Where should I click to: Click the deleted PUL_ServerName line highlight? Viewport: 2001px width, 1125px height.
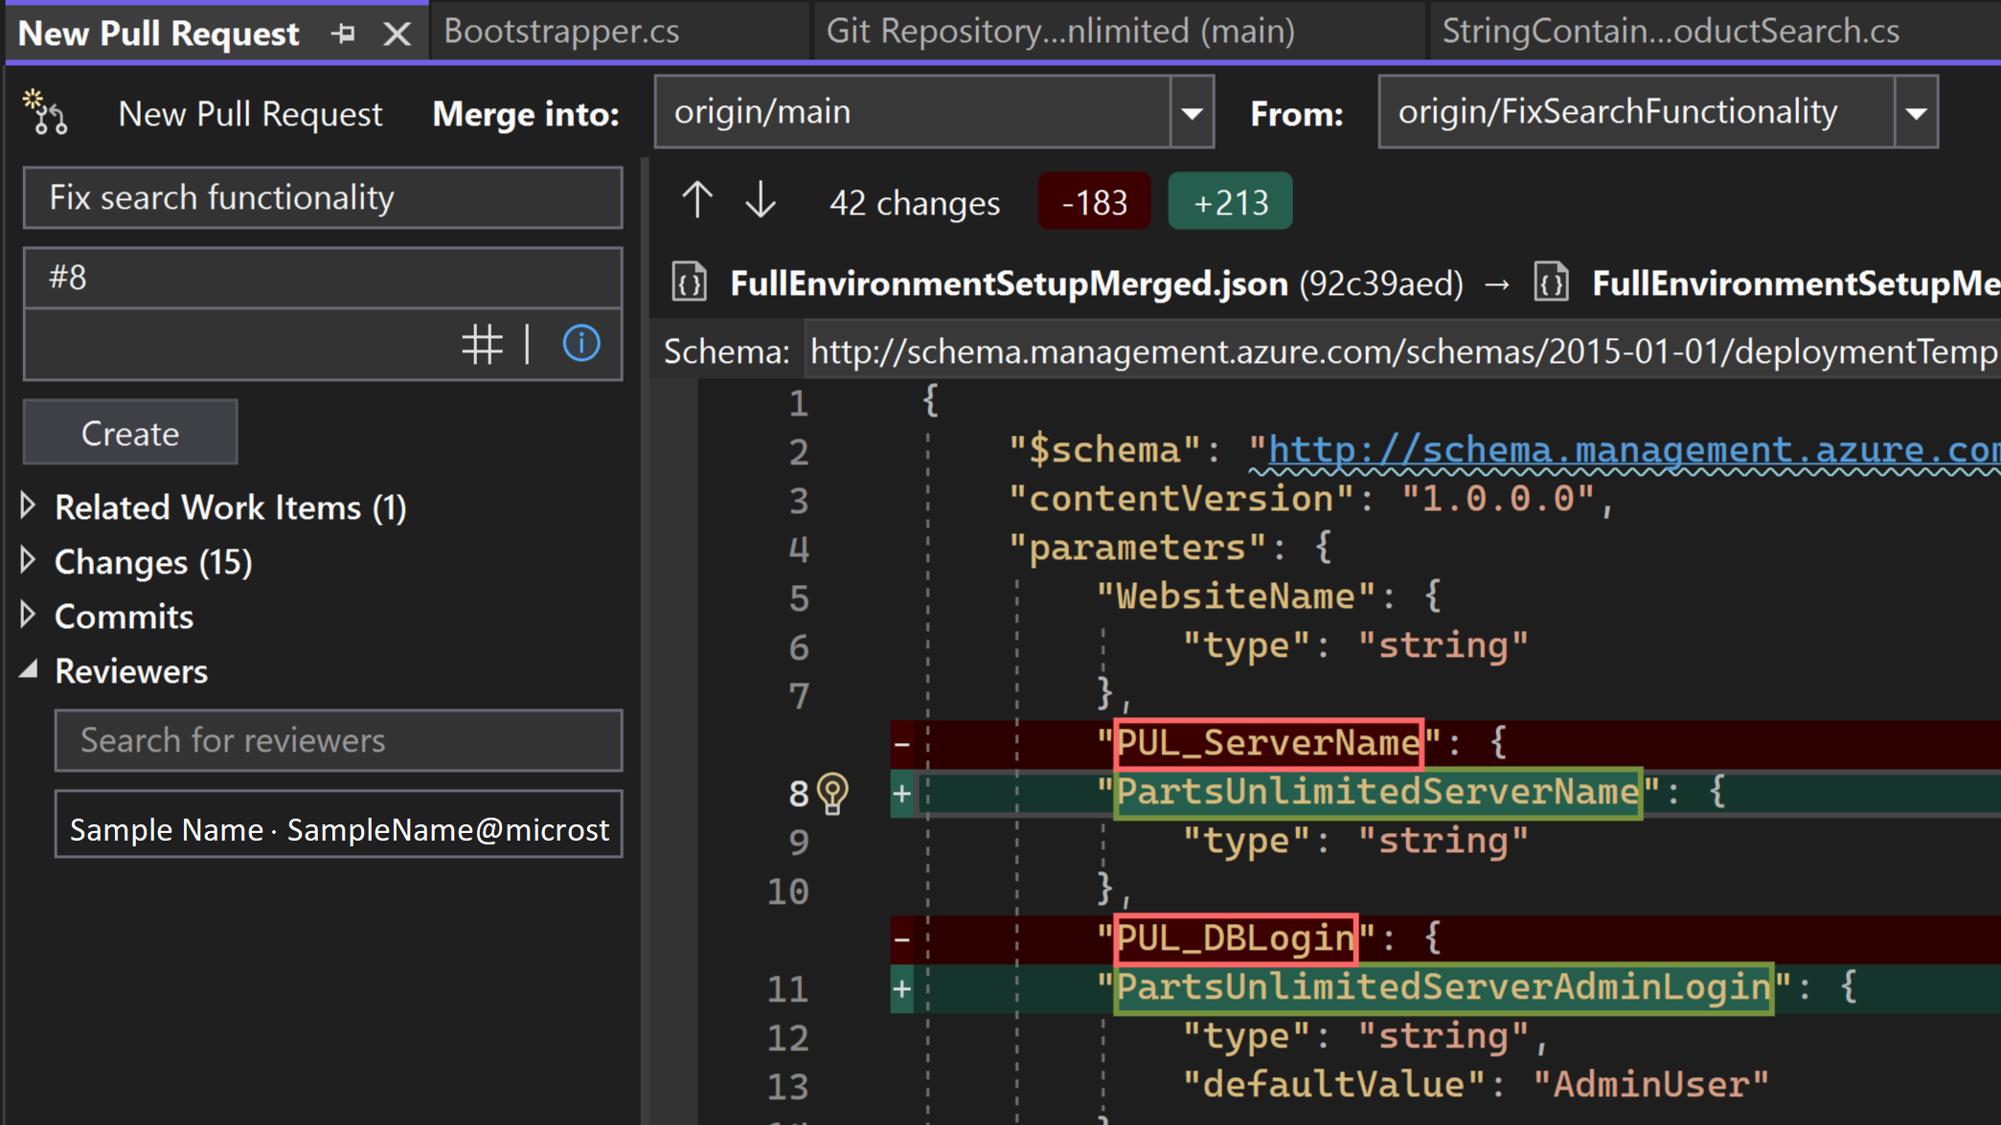coord(1263,742)
